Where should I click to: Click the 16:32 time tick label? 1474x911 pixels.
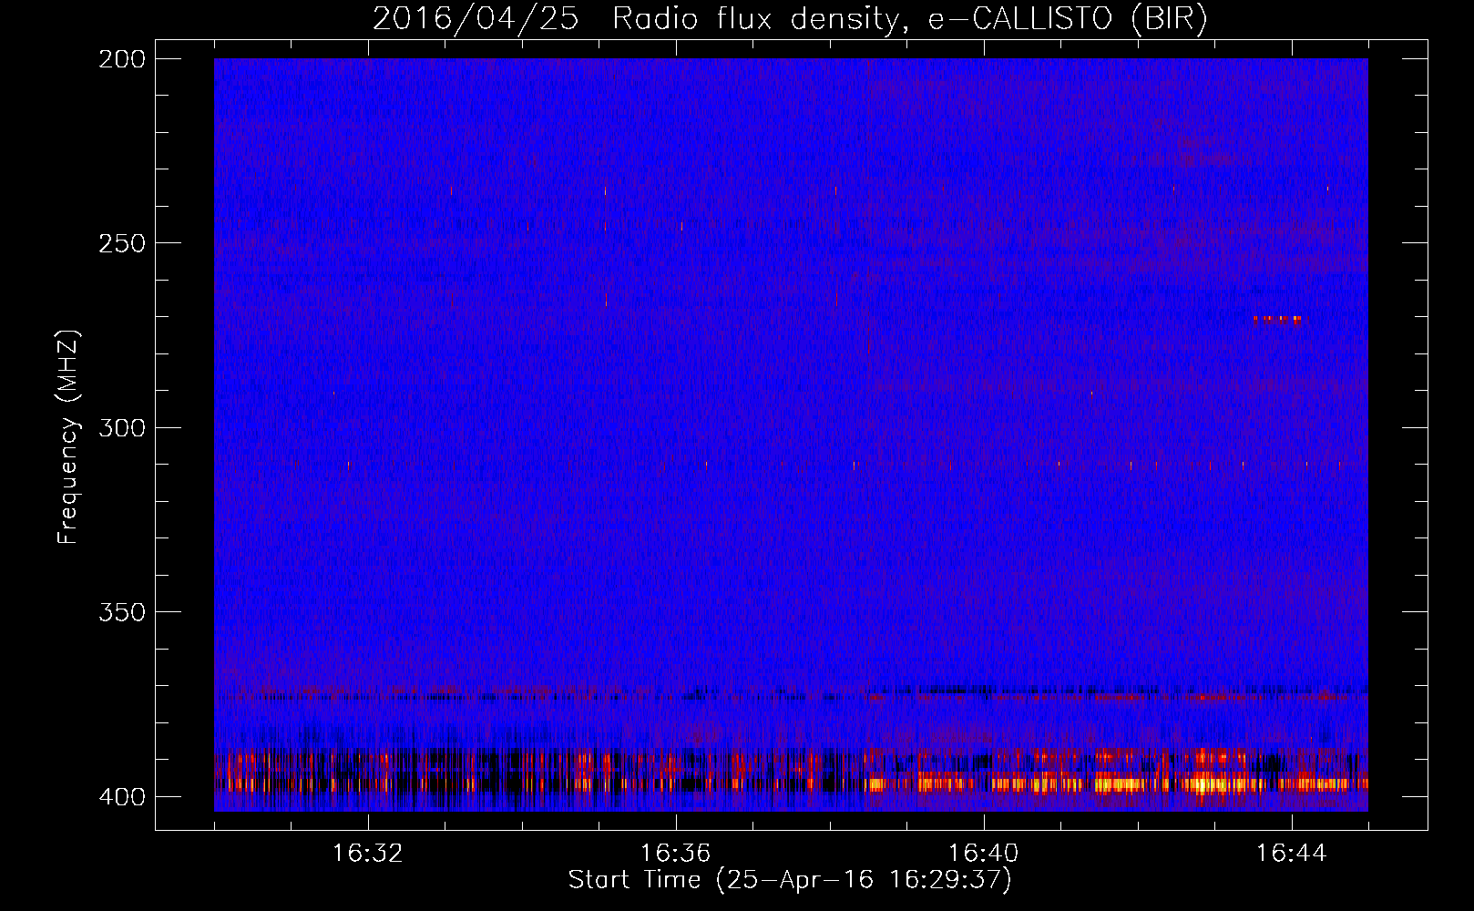[x=368, y=854]
